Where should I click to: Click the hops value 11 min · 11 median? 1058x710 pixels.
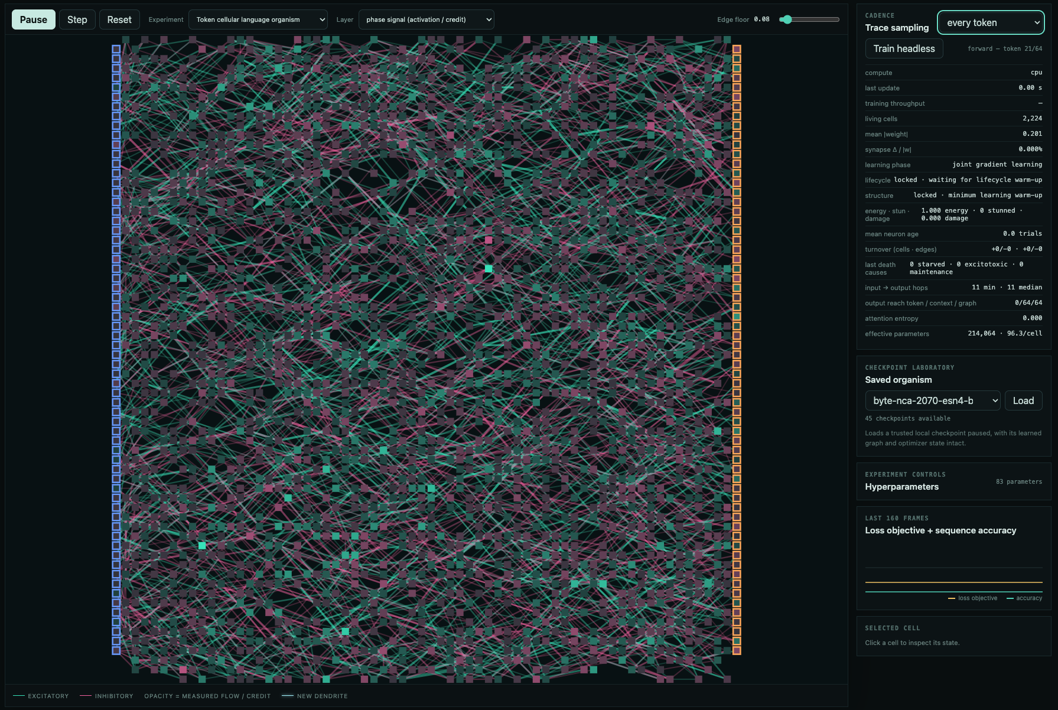point(1007,288)
